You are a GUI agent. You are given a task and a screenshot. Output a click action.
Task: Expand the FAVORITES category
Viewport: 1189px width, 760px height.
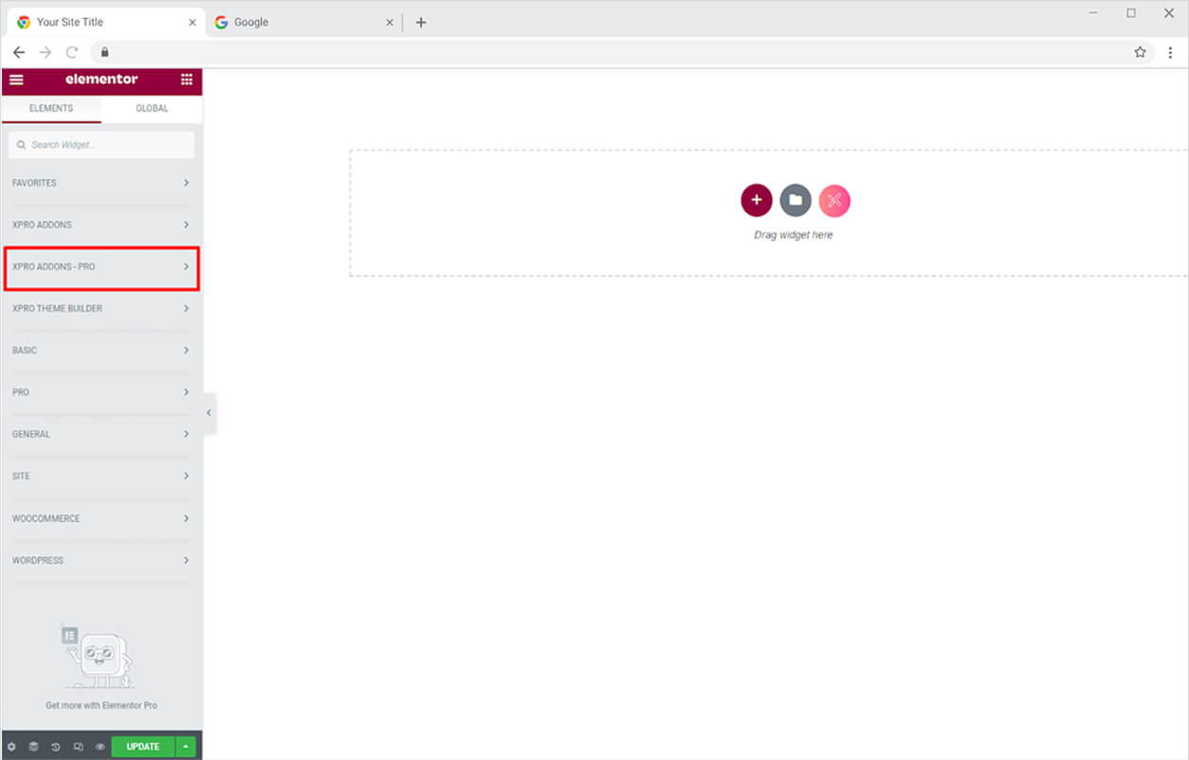(x=101, y=182)
